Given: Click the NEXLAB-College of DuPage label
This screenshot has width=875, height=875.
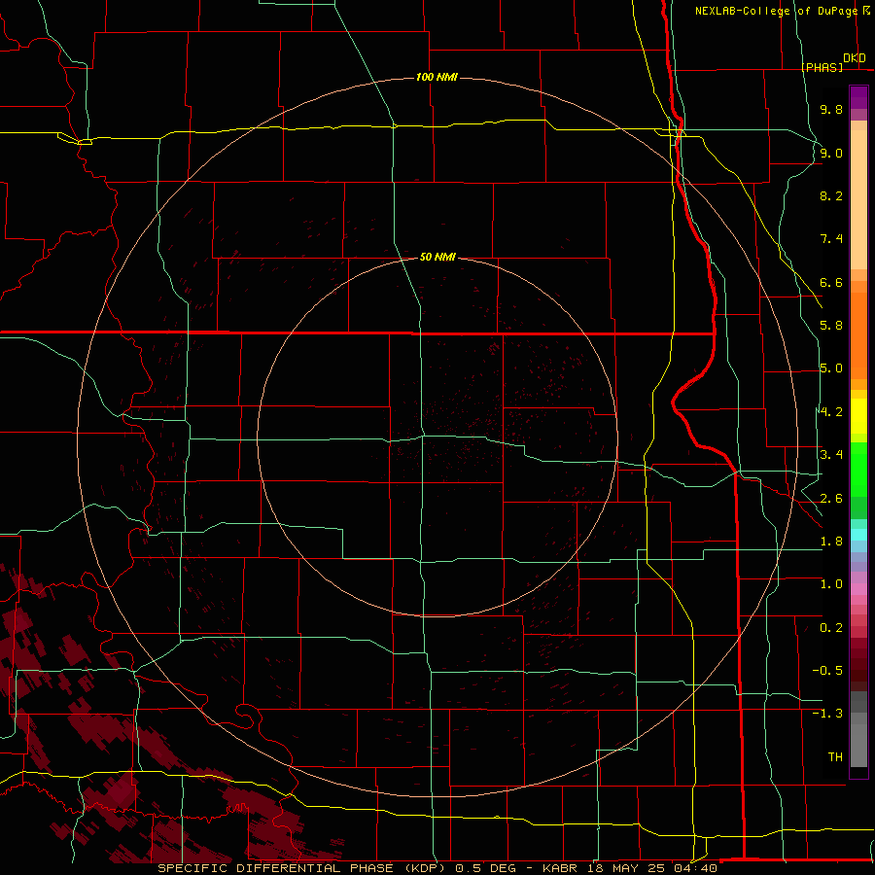Looking at the screenshot, I should pyautogui.click(x=776, y=11).
